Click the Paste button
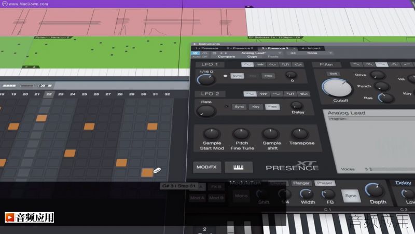 (273, 57)
